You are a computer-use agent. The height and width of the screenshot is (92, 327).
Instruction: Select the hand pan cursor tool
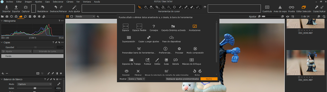[146, 7]
